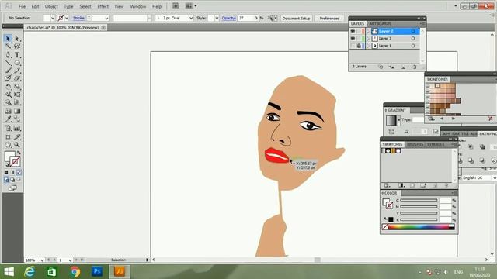Select the Direct Selection tool
497x279 pixels.
click(17, 39)
